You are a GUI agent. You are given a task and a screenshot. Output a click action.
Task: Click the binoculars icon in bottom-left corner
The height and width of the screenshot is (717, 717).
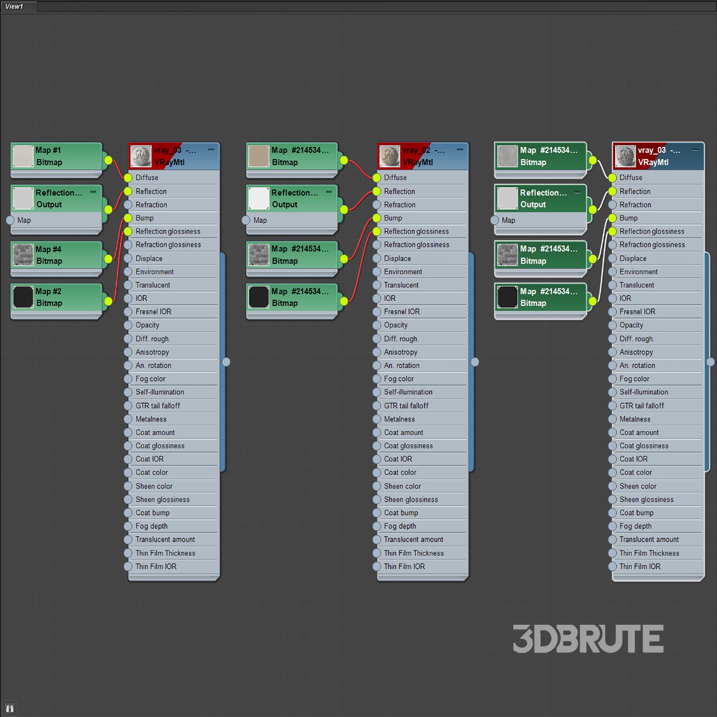click(x=10, y=708)
